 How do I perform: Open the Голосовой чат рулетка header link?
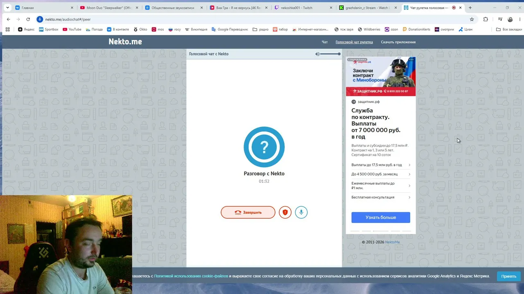(x=354, y=42)
